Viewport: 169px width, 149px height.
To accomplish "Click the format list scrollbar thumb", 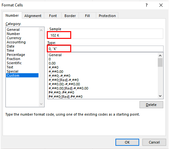I will click(160, 63).
